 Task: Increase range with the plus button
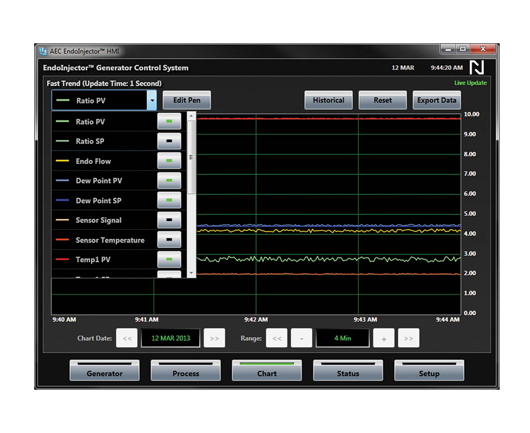tap(384, 338)
